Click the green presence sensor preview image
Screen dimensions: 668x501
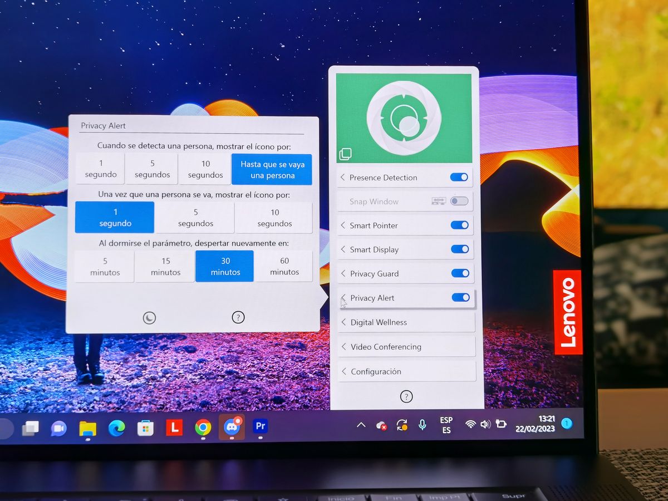(404, 118)
